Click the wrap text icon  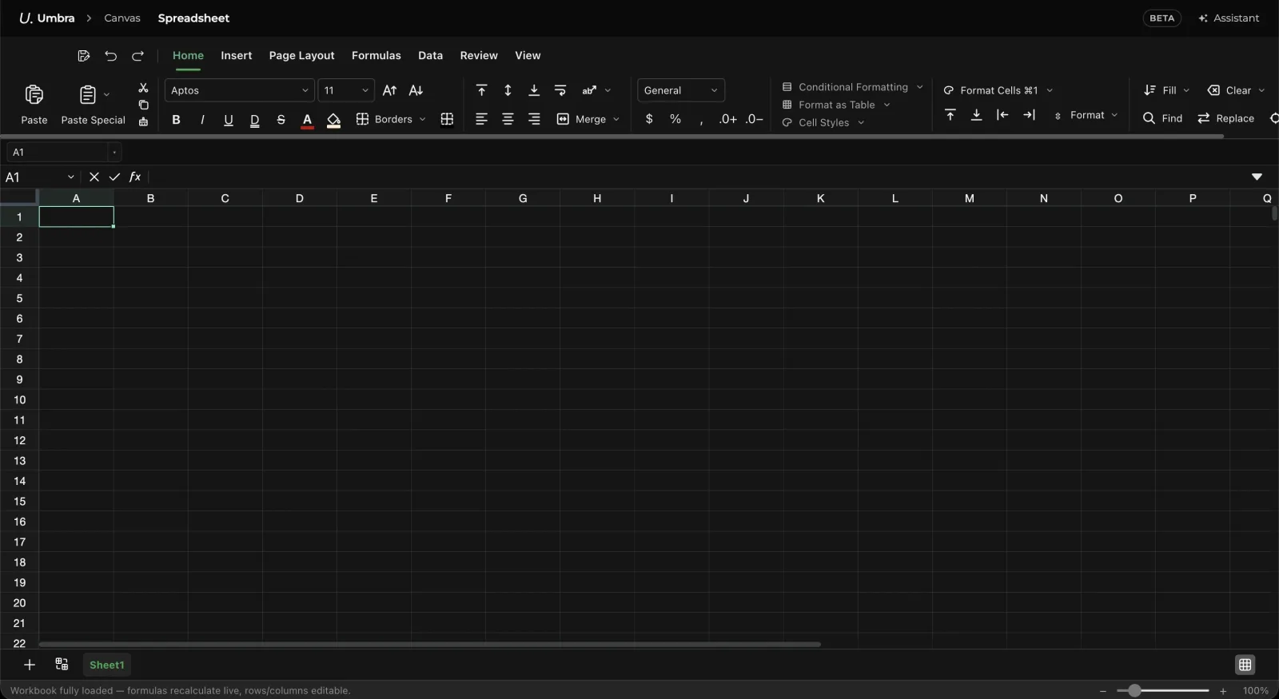(560, 90)
